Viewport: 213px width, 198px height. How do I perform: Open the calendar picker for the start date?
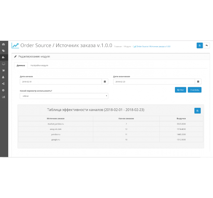coord(105,82)
